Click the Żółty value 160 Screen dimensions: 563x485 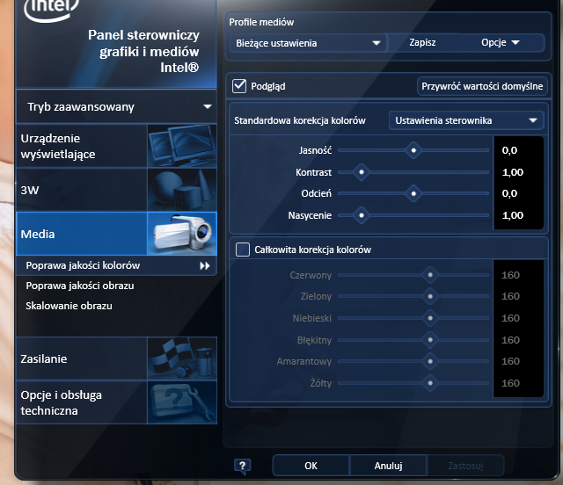(x=510, y=383)
